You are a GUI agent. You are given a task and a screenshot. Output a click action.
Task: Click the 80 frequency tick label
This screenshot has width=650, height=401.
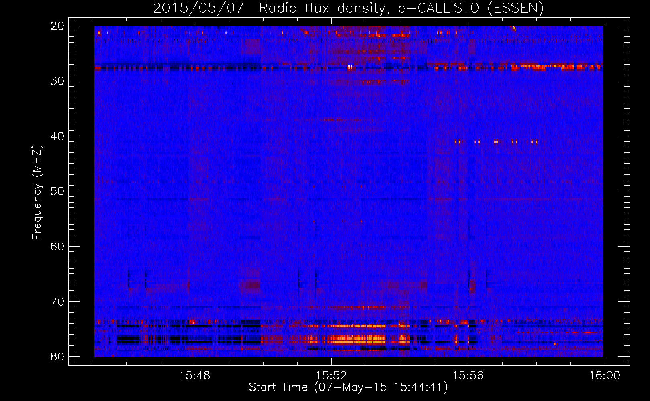pos(57,356)
